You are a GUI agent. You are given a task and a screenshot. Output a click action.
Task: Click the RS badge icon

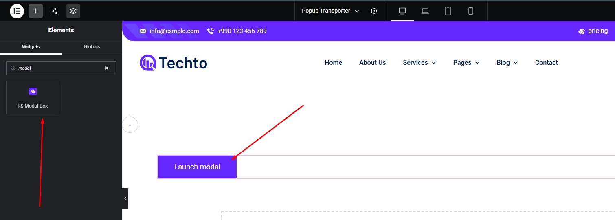point(33,91)
